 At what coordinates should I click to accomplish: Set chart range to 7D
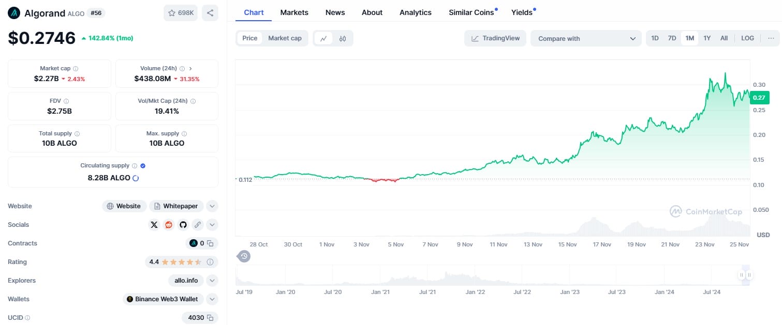672,38
